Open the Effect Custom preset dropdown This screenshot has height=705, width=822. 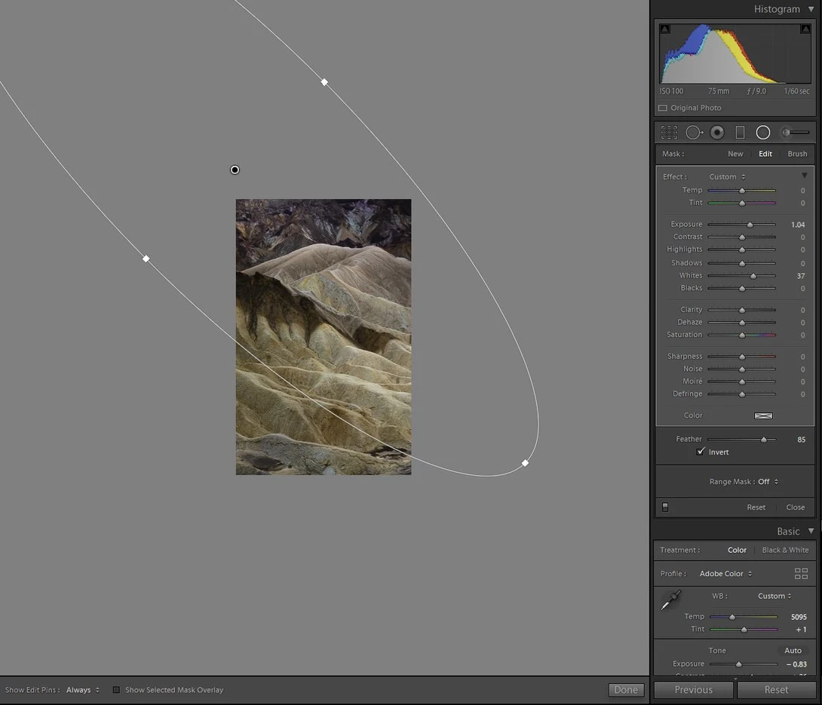tap(727, 176)
